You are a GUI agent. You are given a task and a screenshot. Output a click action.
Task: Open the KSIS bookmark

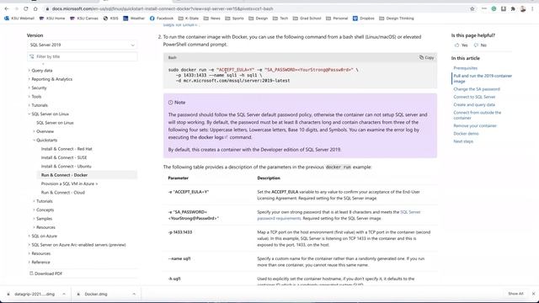click(110, 19)
